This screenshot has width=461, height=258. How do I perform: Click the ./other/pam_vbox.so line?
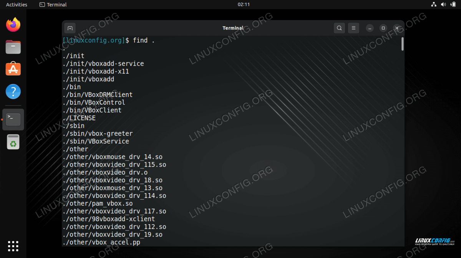(98, 203)
